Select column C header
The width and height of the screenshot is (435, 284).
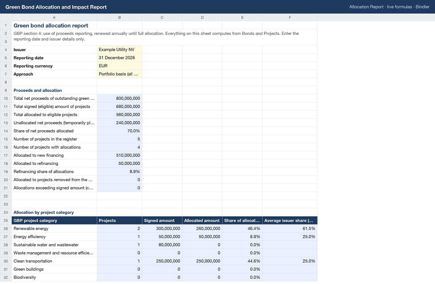(162, 18)
